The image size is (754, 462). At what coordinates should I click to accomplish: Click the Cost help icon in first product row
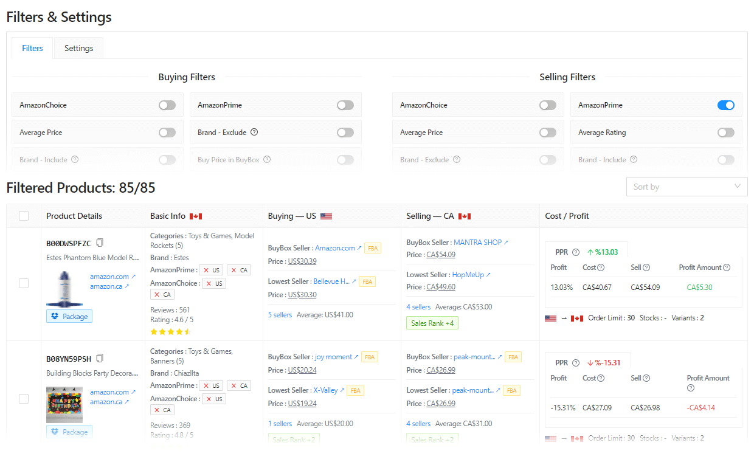(601, 267)
